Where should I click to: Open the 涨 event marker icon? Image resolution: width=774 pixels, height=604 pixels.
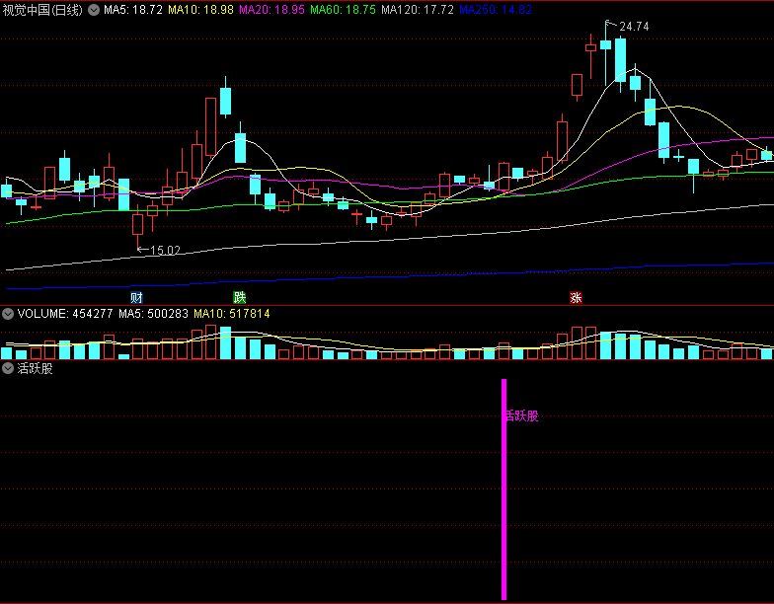coord(577,298)
